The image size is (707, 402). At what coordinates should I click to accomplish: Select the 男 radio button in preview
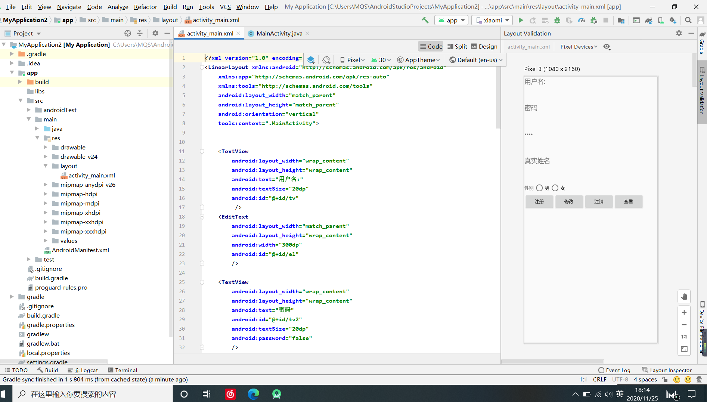coord(539,188)
